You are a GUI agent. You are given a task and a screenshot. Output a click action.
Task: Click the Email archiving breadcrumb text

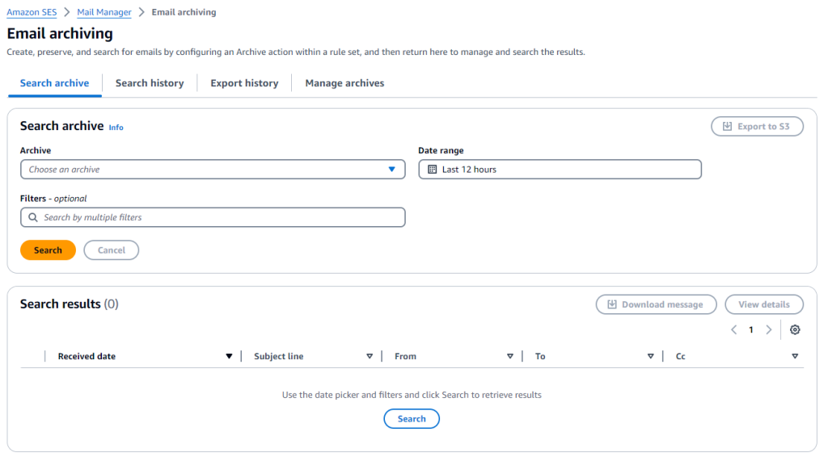(184, 12)
